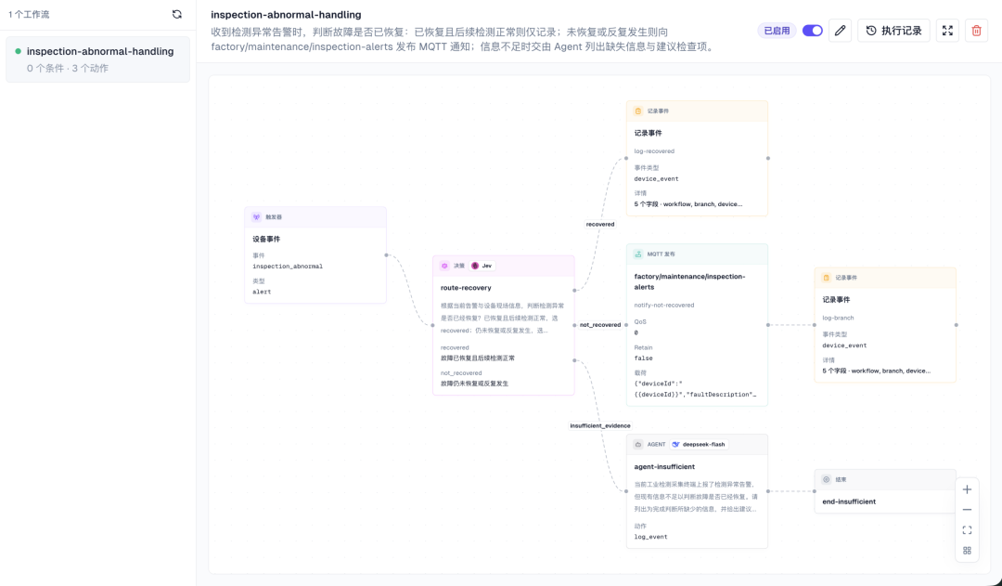
Task: Click the 已启用 status badge
Action: tap(777, 31)
